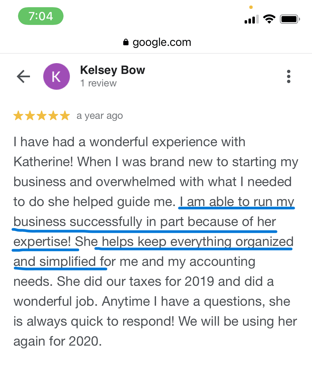The image size is (312, 365).
Task: Click the word "Katherine!" in the review
Action: pyautogui.click(x=43, y=162)
